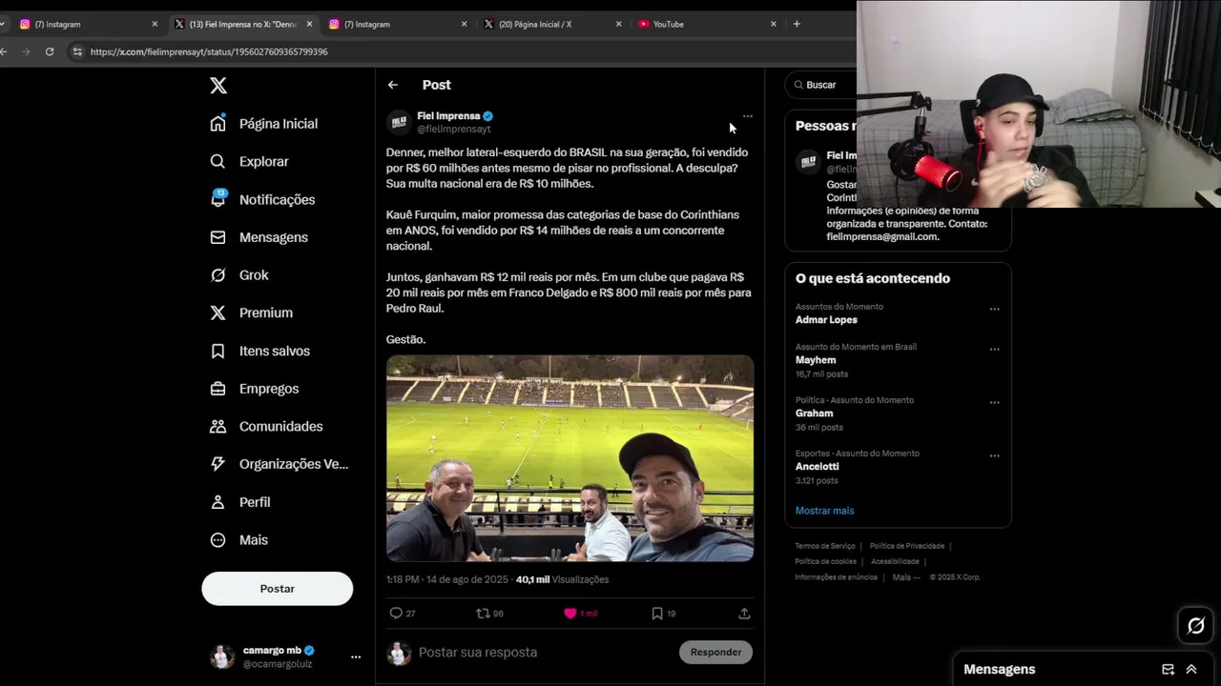Open Mensagens envelope icon in sidebar

click(x=218, y=237)
